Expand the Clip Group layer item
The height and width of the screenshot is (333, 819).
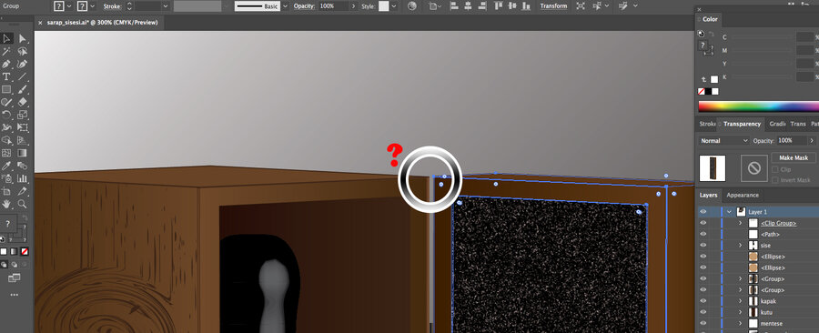[x=740, y=223]
